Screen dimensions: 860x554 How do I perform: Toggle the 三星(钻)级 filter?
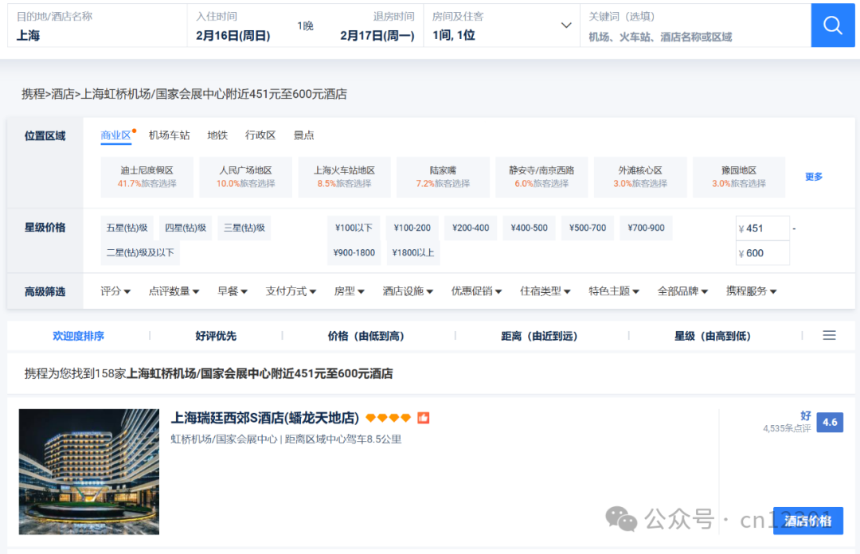[244, 228]
